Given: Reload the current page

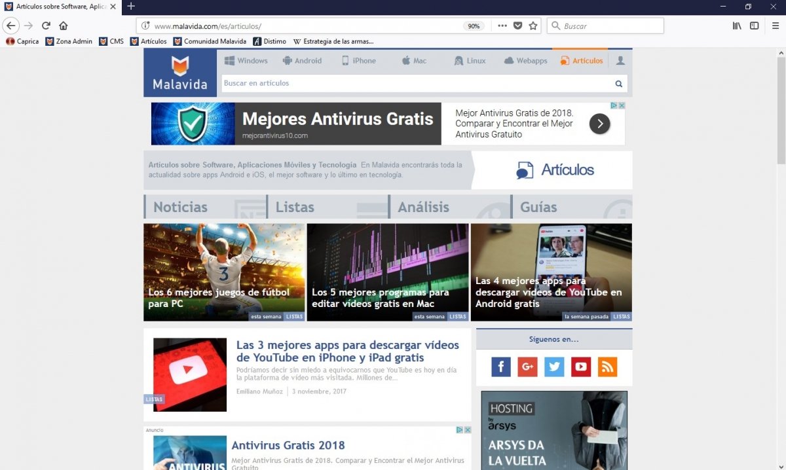Looking at the screenshot, I should coord(46,26).
